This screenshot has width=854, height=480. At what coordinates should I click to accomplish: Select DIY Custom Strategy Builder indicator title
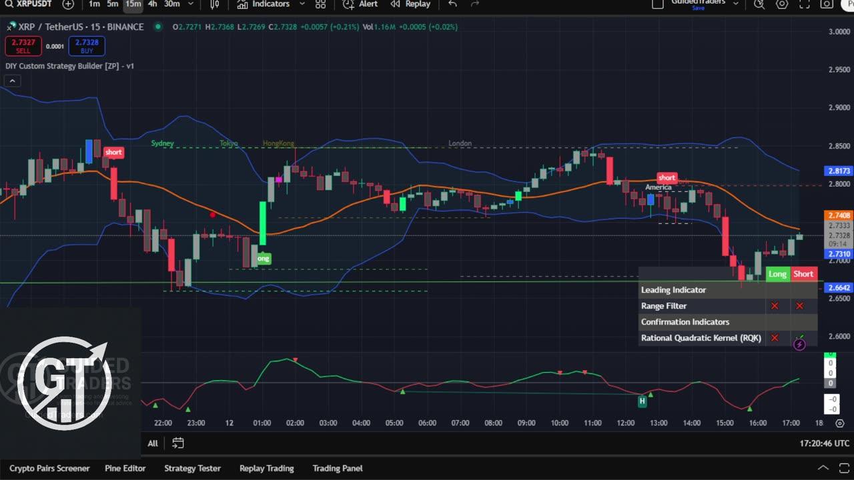(69, 66)
